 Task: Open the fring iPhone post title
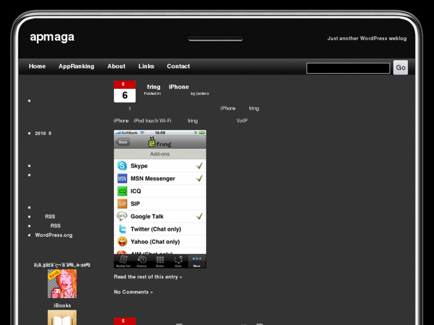pos(168,87)
